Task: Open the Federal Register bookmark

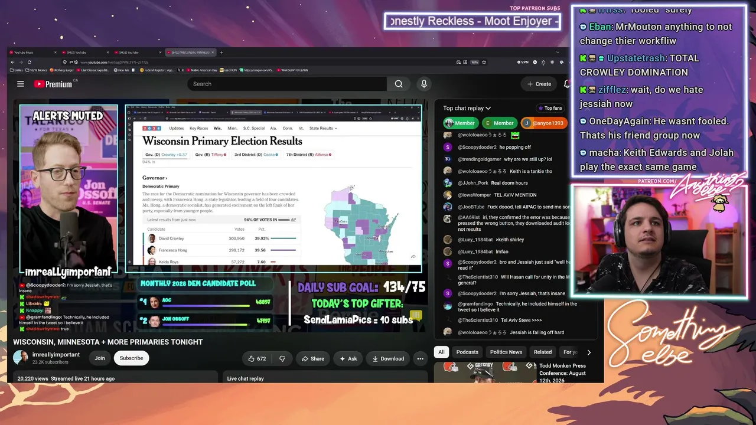Action: click(x=157, y=70)
